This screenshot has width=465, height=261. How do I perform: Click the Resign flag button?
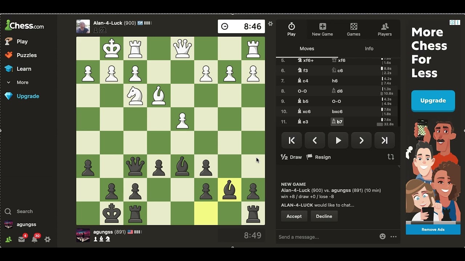point(319,157)
